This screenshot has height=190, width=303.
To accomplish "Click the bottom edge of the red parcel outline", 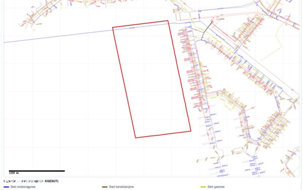I will click(x=163, y=134).
